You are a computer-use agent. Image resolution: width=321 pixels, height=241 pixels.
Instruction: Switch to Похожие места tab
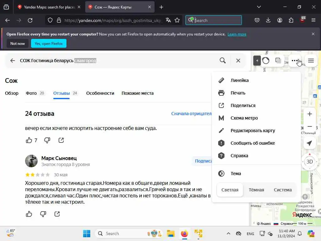(x=138, y=93)
